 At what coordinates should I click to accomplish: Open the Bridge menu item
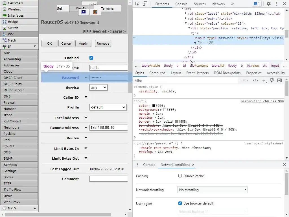pyautogui.click(x=19, y=21)
